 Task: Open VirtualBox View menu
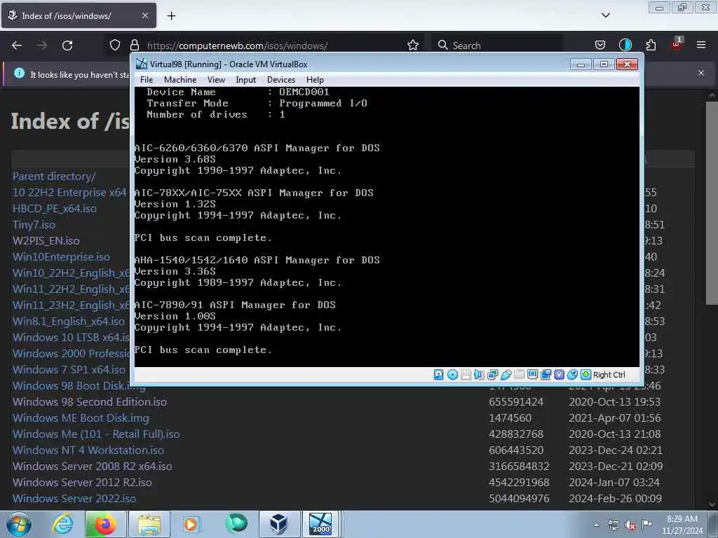coord(216,80)
